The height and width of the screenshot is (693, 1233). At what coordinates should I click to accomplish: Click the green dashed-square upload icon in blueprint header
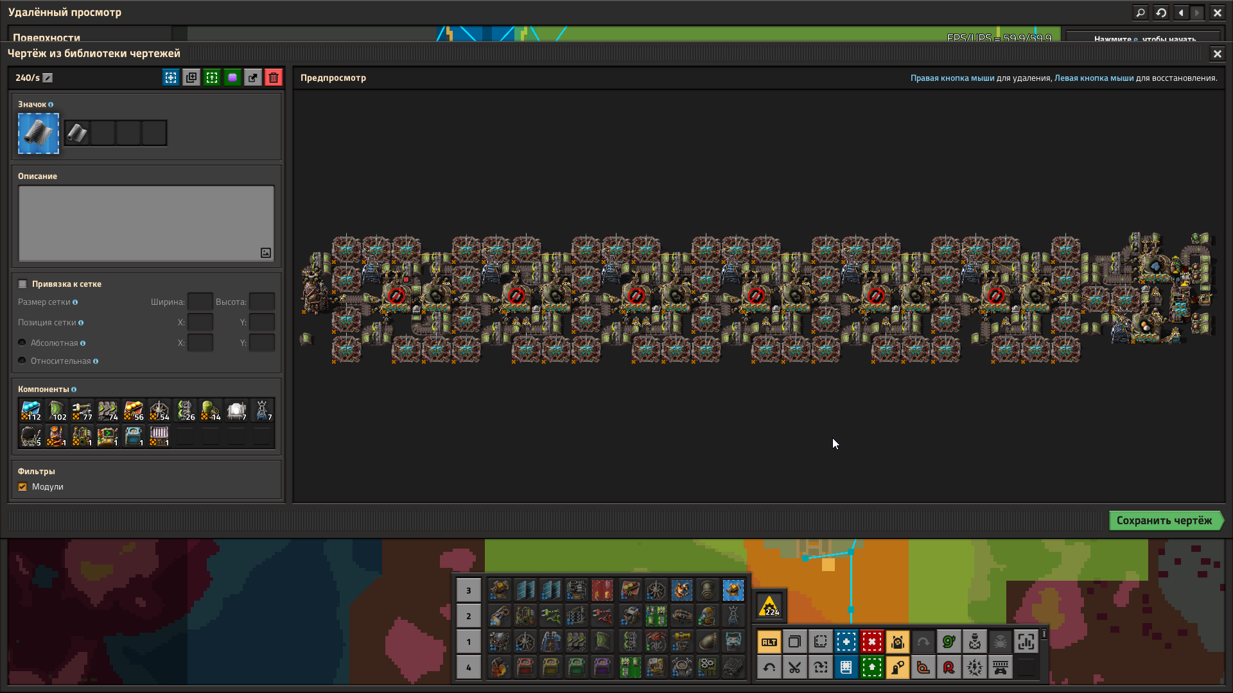pyautogui.click(x=212, y=78)
